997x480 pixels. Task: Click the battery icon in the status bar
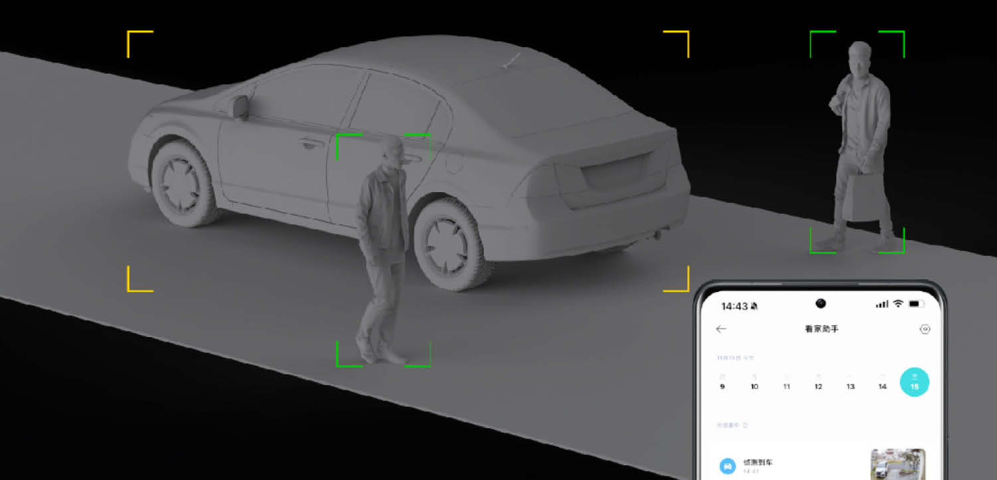click(917, 304)
